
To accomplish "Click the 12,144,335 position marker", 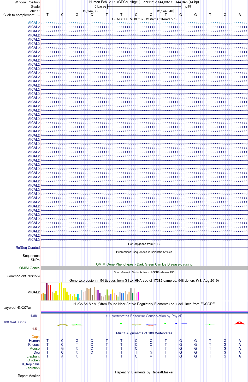I will tap(91, 11).
